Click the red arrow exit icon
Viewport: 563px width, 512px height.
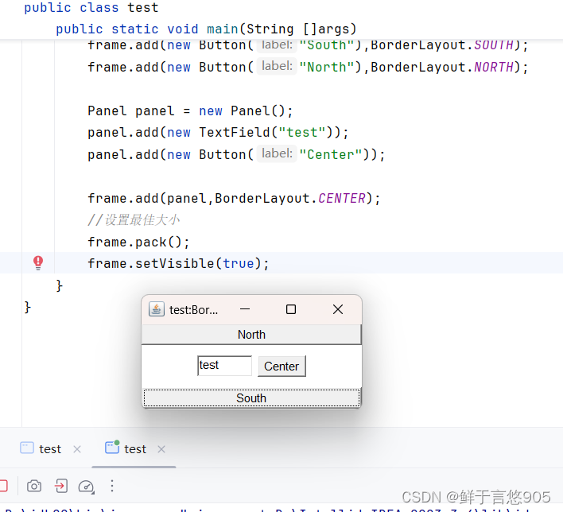(x=61, y=486)
